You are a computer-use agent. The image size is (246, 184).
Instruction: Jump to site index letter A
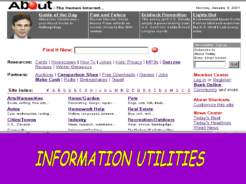click(54, 90)
